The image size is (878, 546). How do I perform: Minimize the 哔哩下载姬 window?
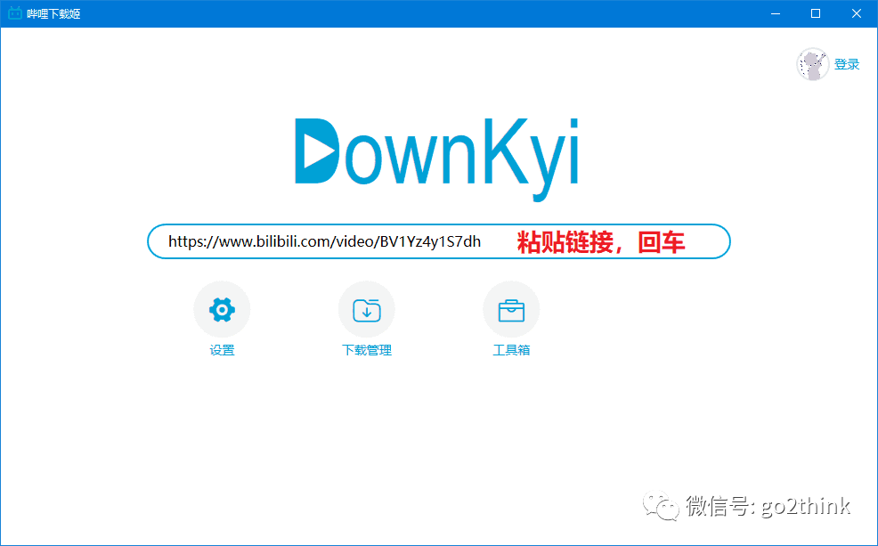pos(776,13)
